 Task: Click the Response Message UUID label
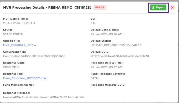(108, 85)
